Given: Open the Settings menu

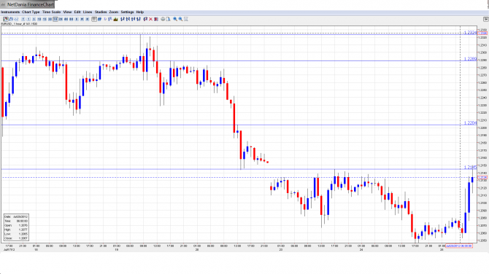Looking at the screenshot, I should point(127,12).
